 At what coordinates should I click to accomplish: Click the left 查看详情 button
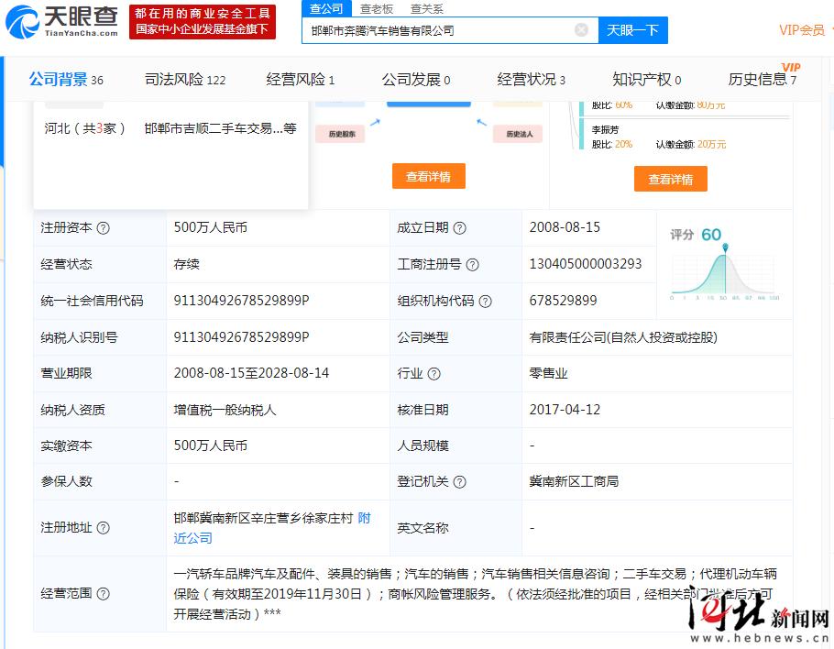pyautogui.click(x=431, y=177)
